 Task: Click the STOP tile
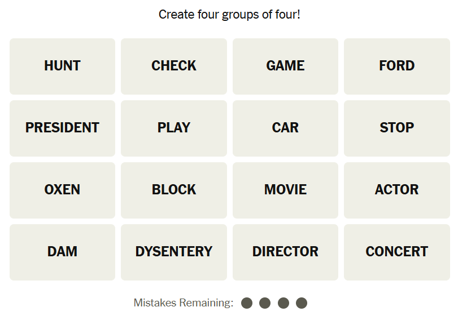click(396, 128)
